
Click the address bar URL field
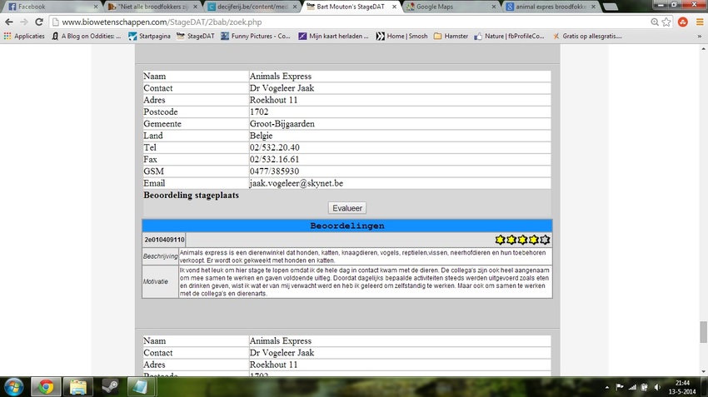pyautogui.click(x=333, y=22)
